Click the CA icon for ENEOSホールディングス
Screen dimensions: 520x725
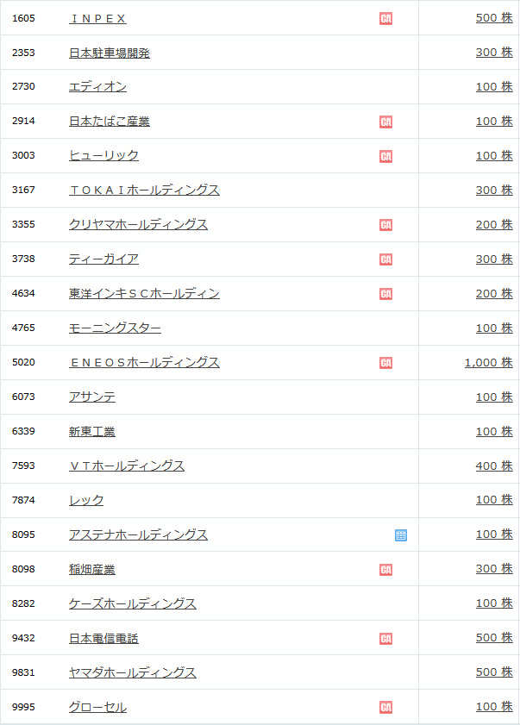tap(385, 363)
